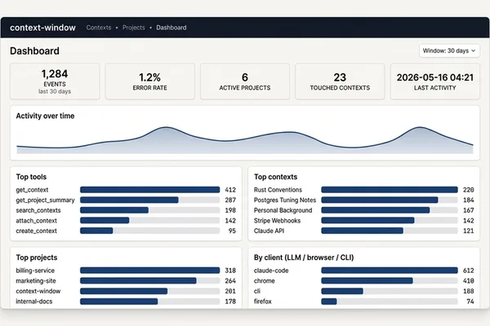Click the Rust Conventions context
Screen dimensions: 490x326
(x=278, y=190)
